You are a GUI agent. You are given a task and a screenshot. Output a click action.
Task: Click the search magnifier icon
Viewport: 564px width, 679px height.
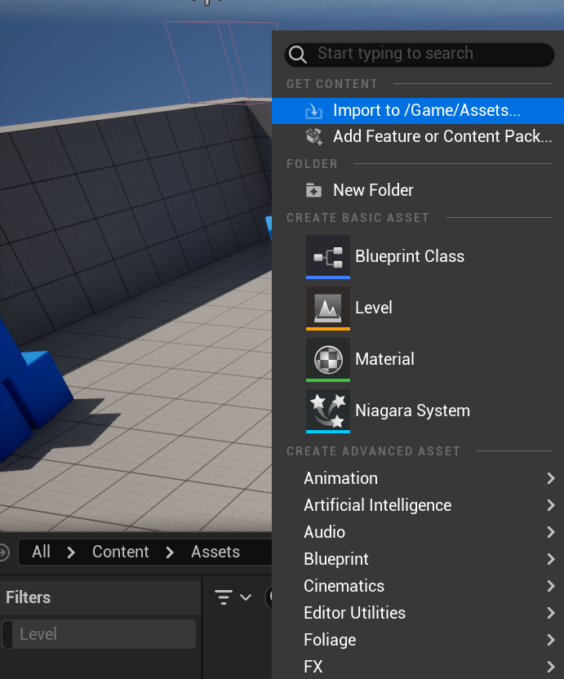pos(298,55)
